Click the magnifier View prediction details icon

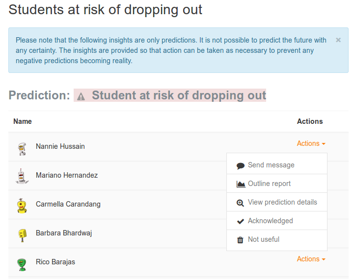(240, 203)
